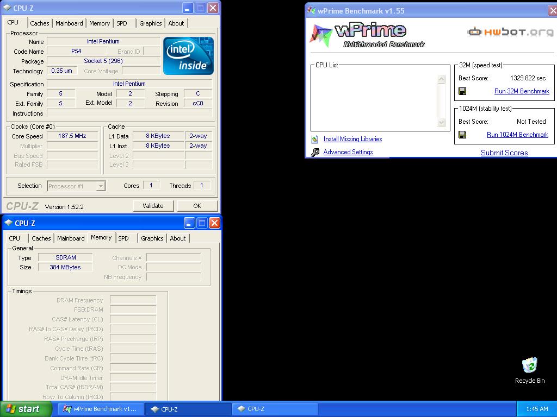Select the second CPU-Z taskbar button
The height and width of the screenshot is (417, 557).
coord(275,409)
